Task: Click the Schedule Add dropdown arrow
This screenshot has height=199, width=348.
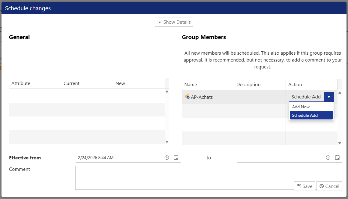Action: pos(329,97)
